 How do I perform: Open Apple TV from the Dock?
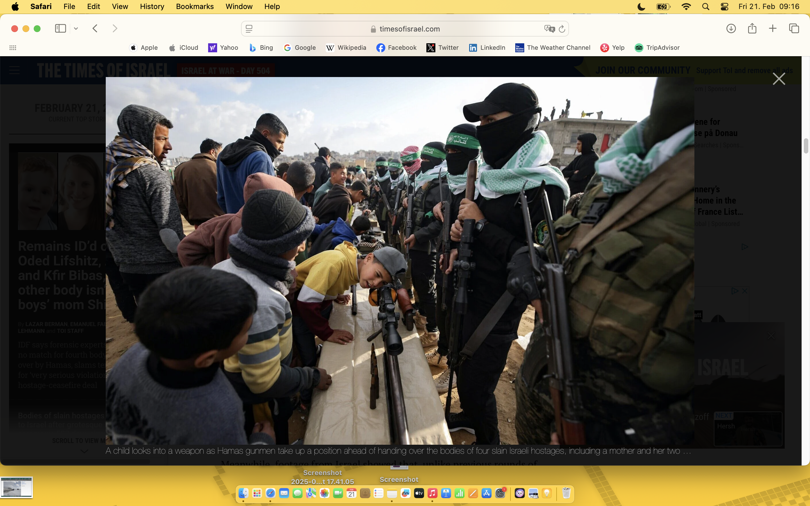coord(419,493)
